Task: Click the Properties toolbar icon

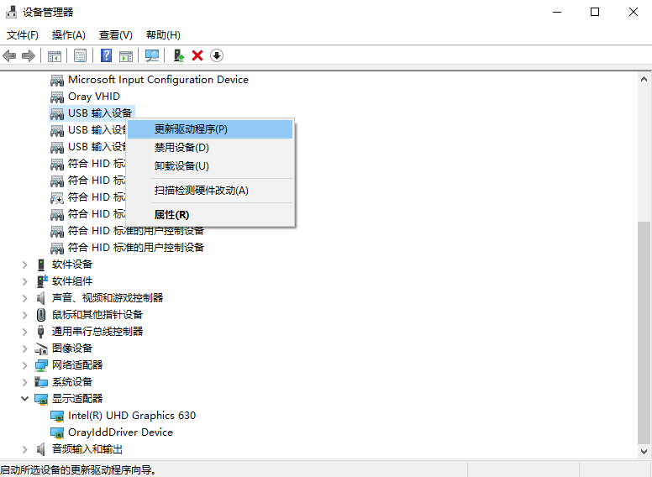Action: tap(80, 55)
